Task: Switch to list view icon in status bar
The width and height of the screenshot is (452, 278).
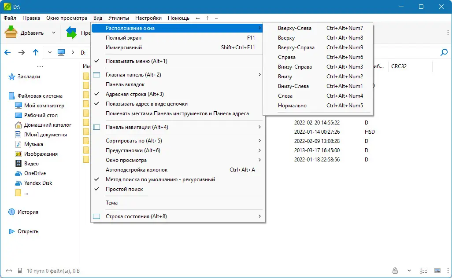Action: click(x=423, y=271)
